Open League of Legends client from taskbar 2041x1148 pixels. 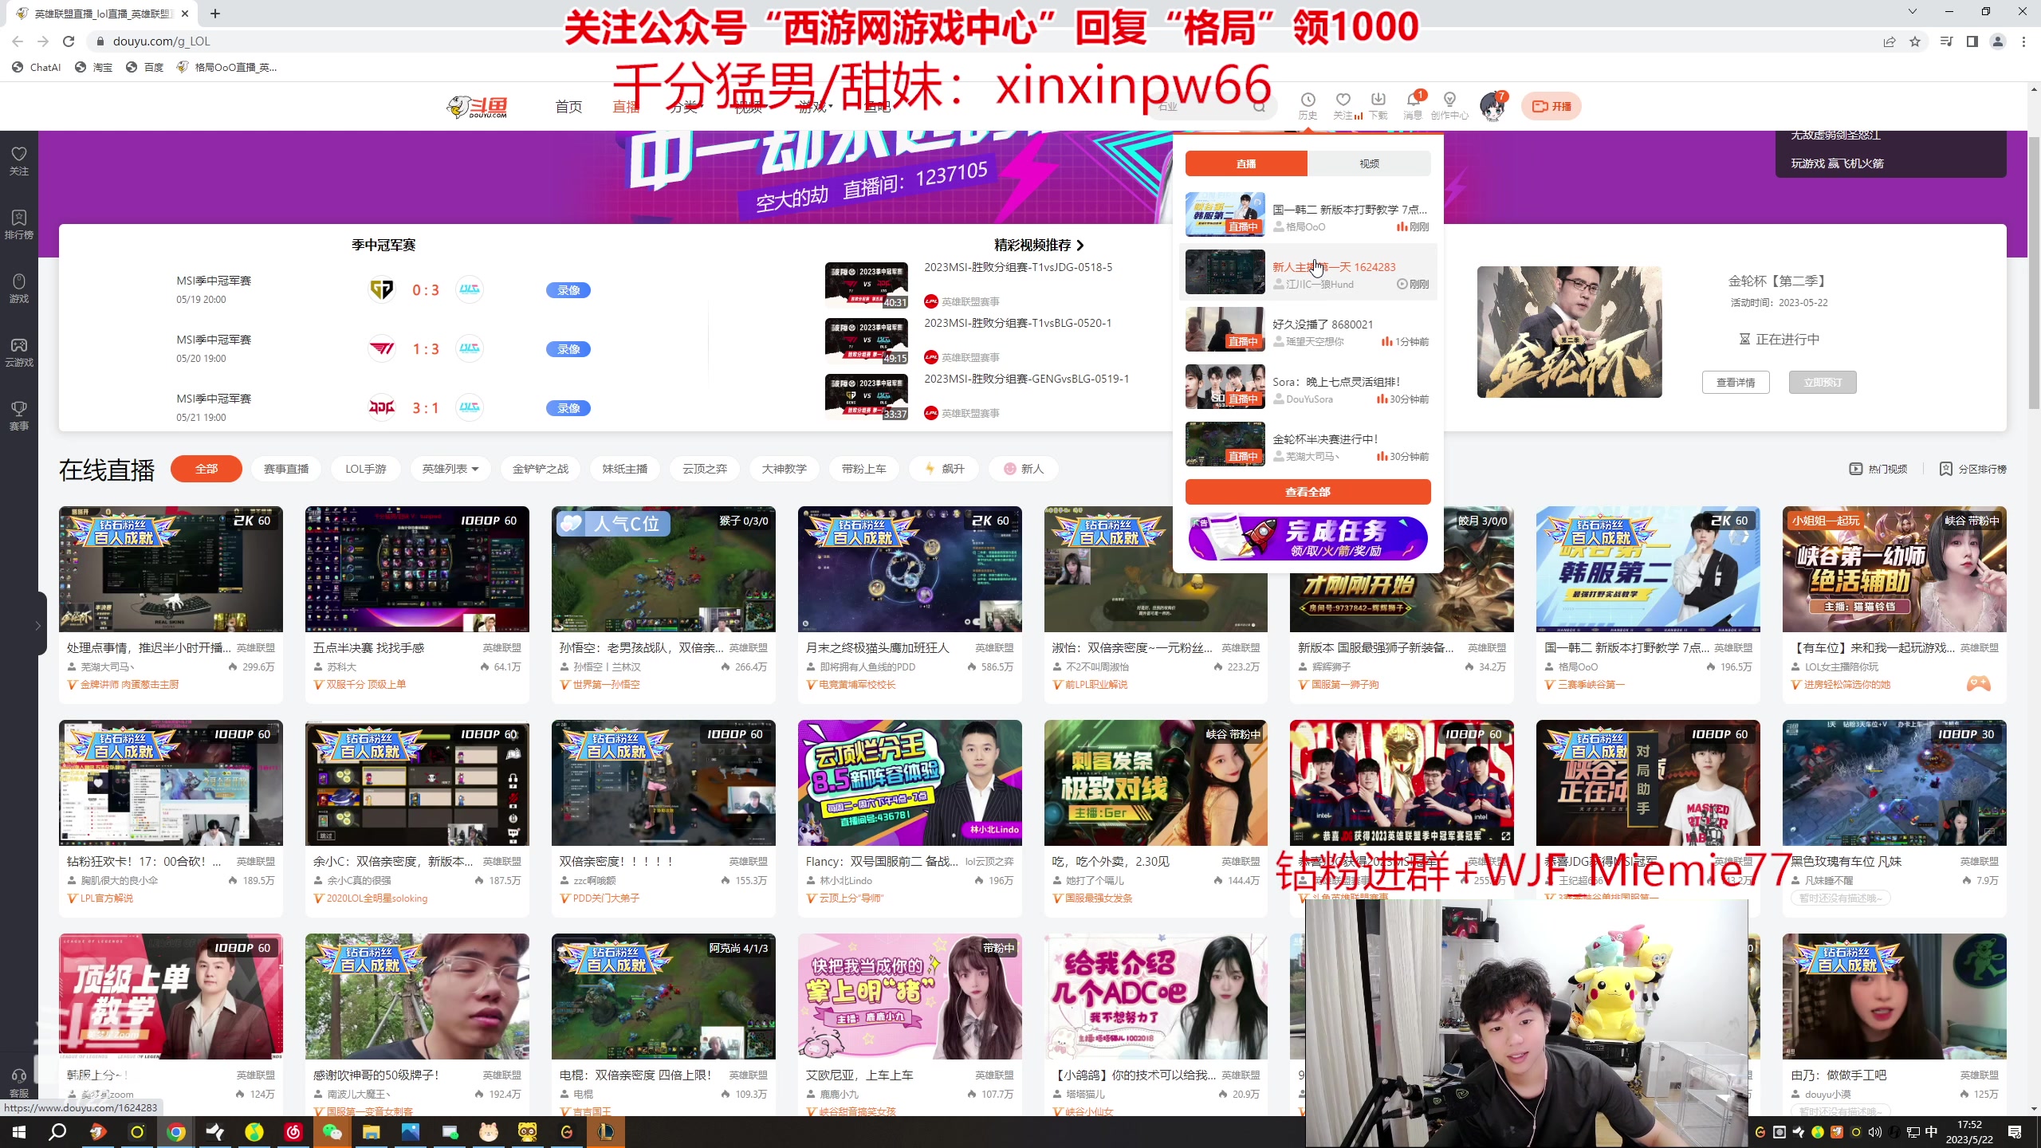tap(606, 1132)
